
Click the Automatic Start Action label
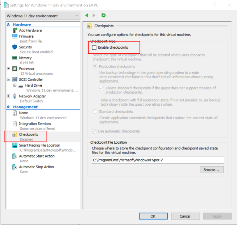[37, 156]
